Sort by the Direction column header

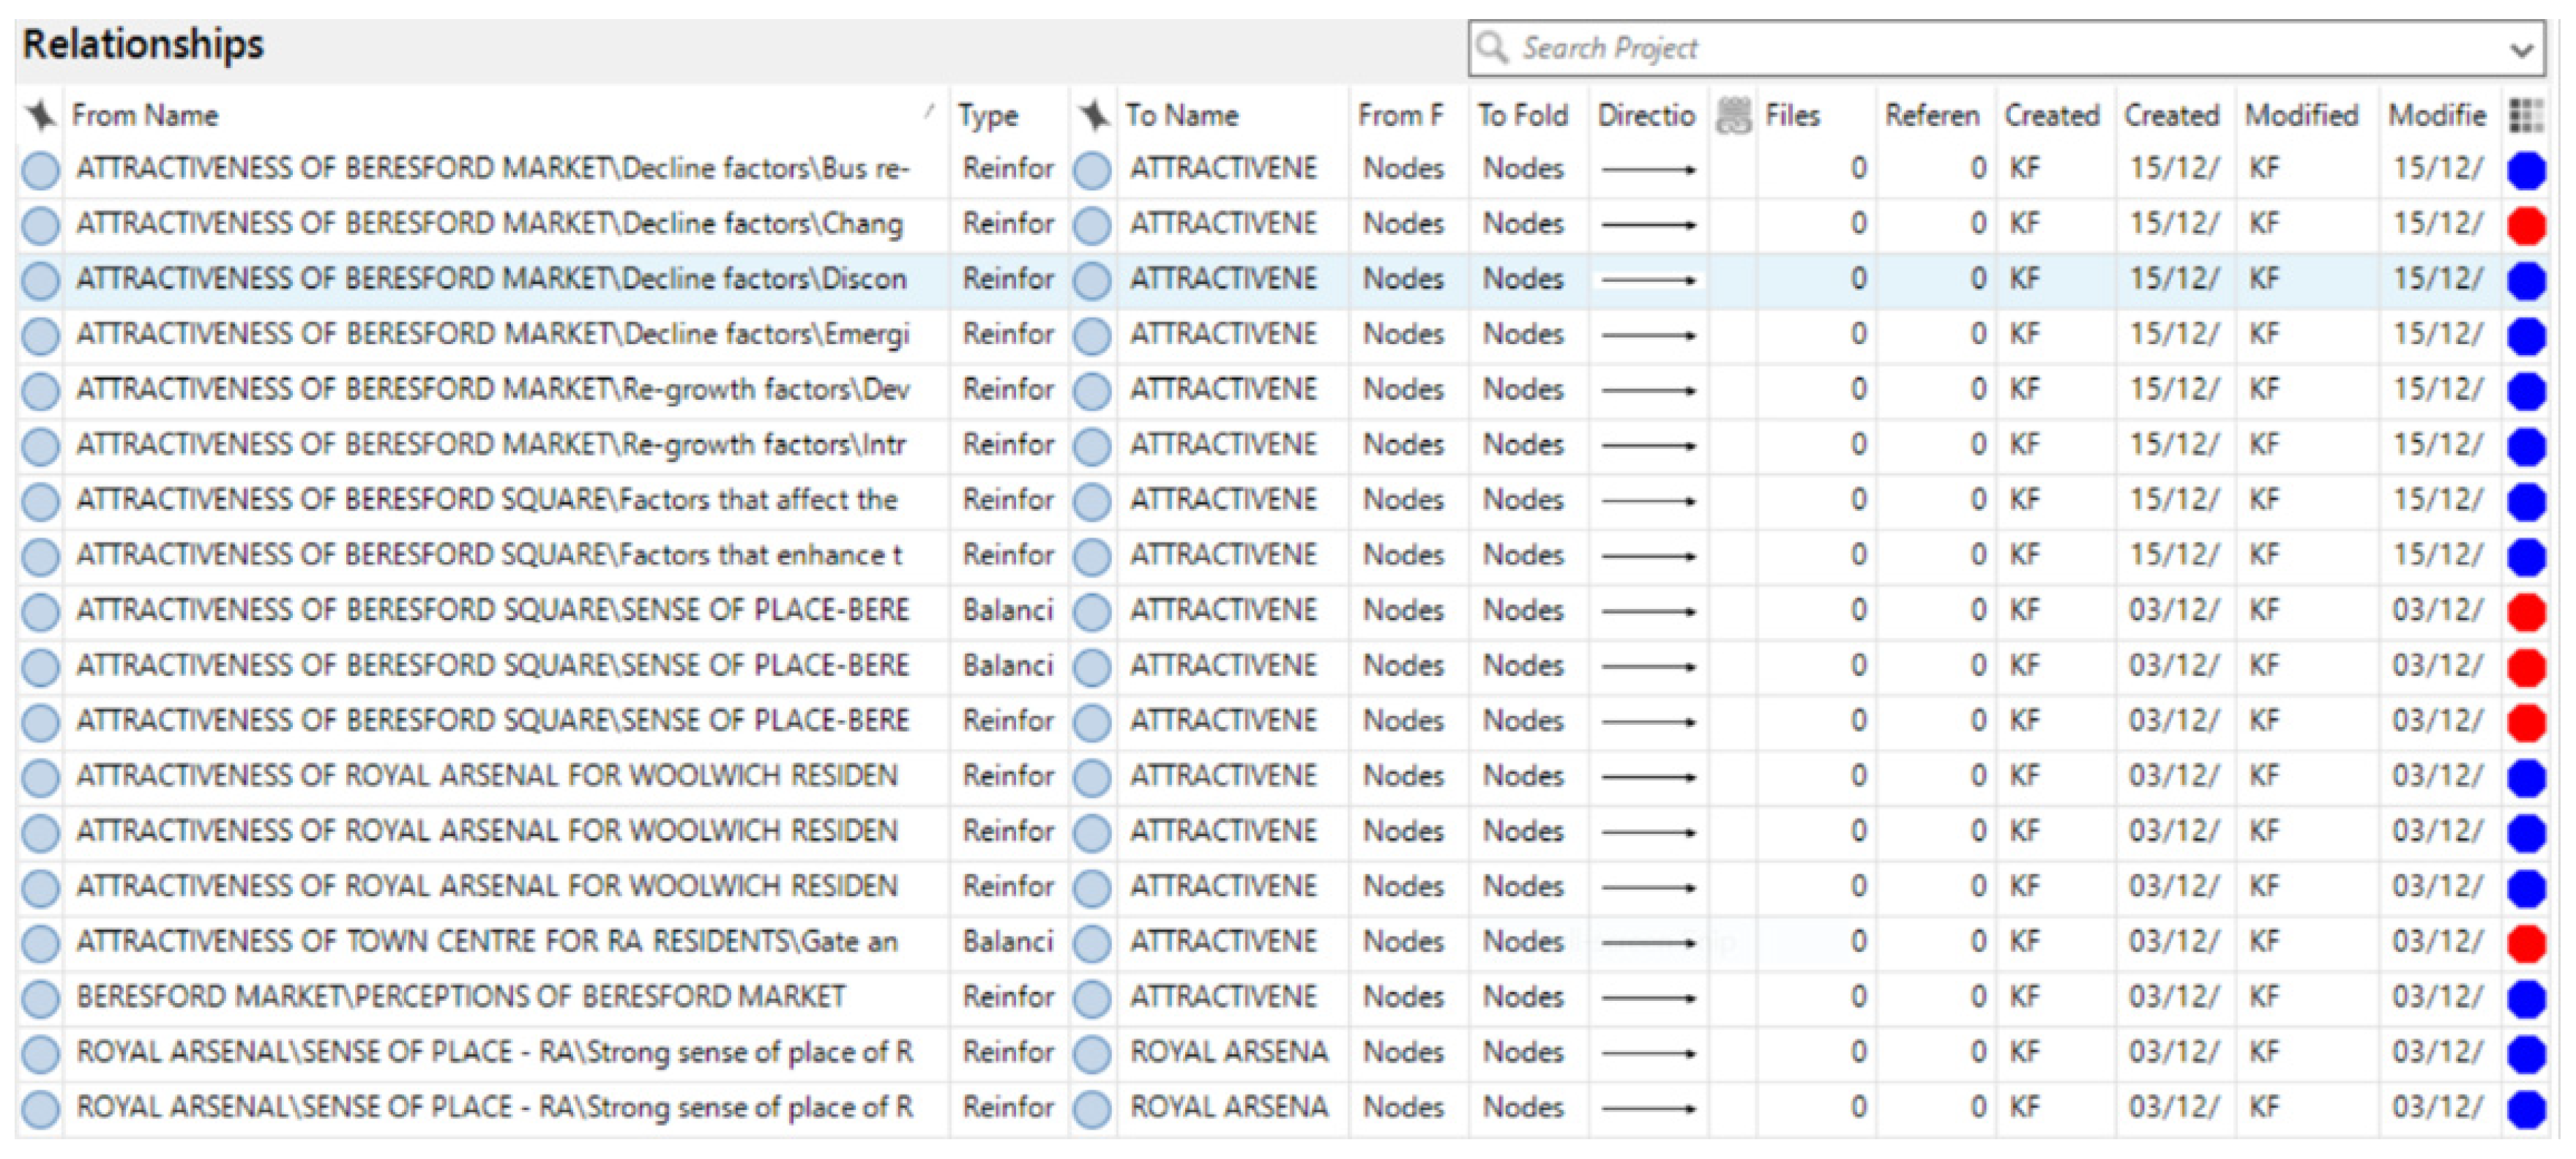1645,115
